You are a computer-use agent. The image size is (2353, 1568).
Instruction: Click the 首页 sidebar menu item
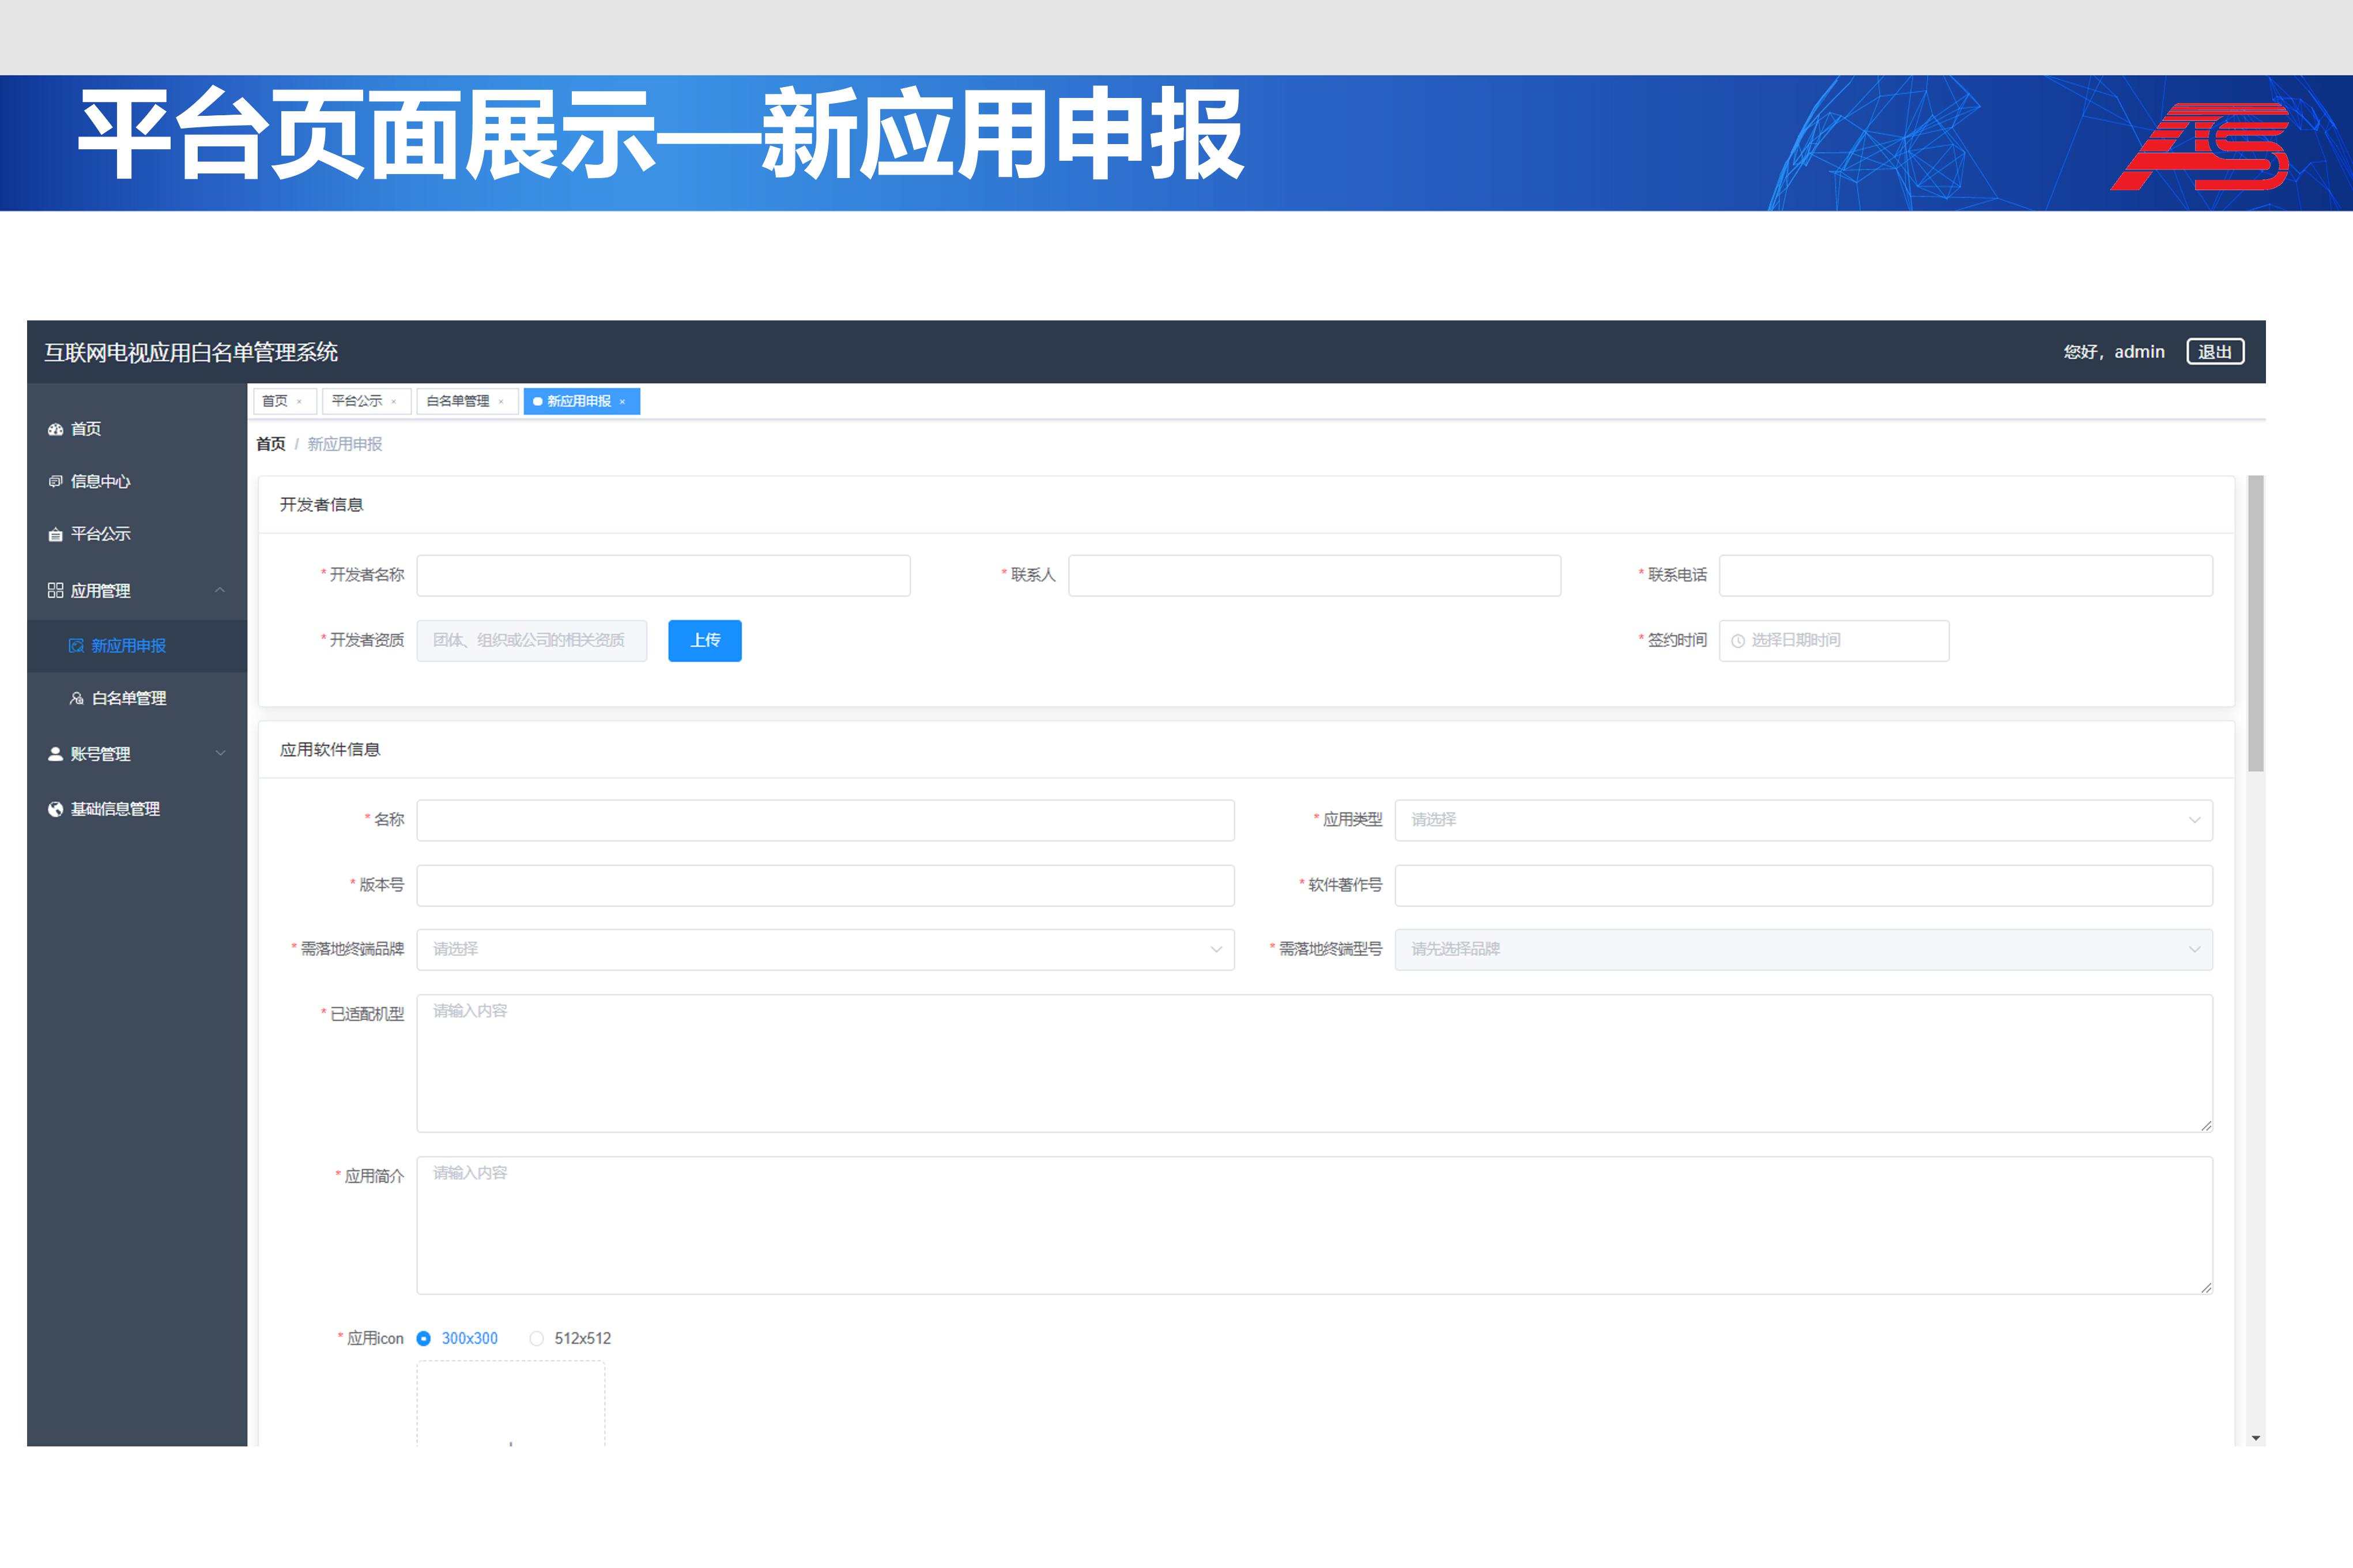[137, 429]
